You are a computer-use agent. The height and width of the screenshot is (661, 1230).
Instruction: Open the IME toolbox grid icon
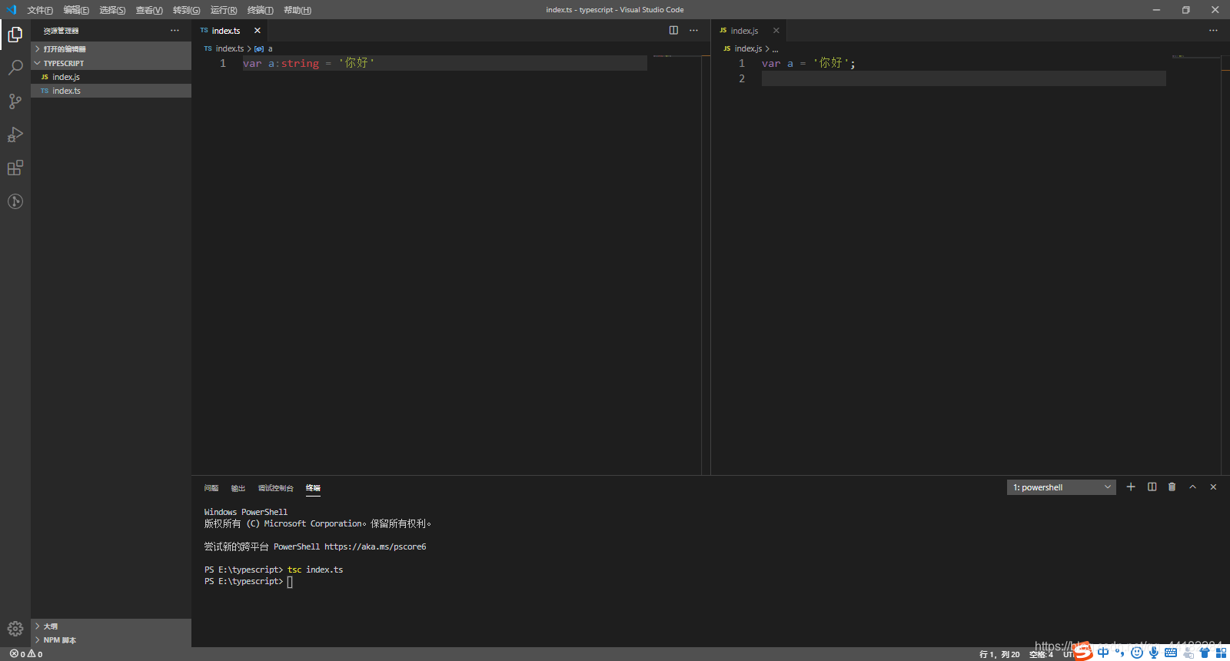pyautogui.click(x=1222, y=653)
